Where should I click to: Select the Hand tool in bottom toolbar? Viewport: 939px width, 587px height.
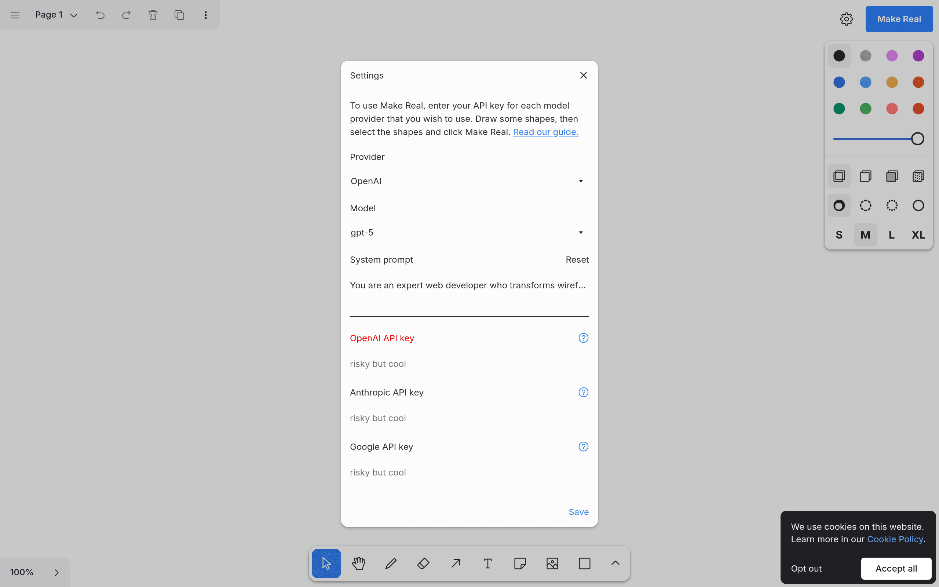pyautogui.click(x=358, y=563)
